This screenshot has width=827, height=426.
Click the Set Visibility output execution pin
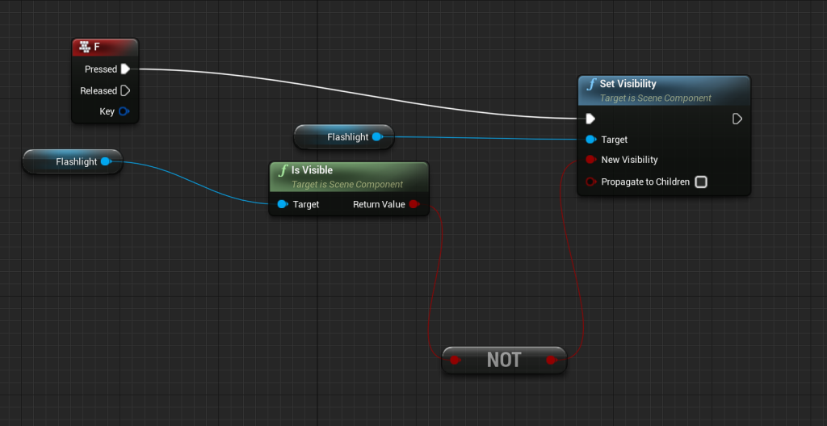coord(737,119)
